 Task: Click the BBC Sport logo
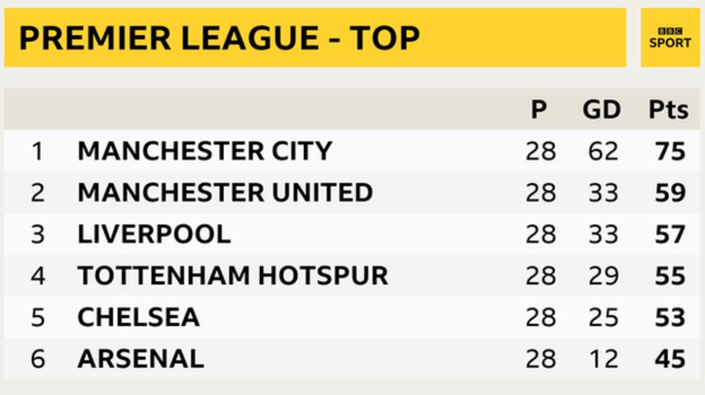pyautogui.click(x=670, y=38)
